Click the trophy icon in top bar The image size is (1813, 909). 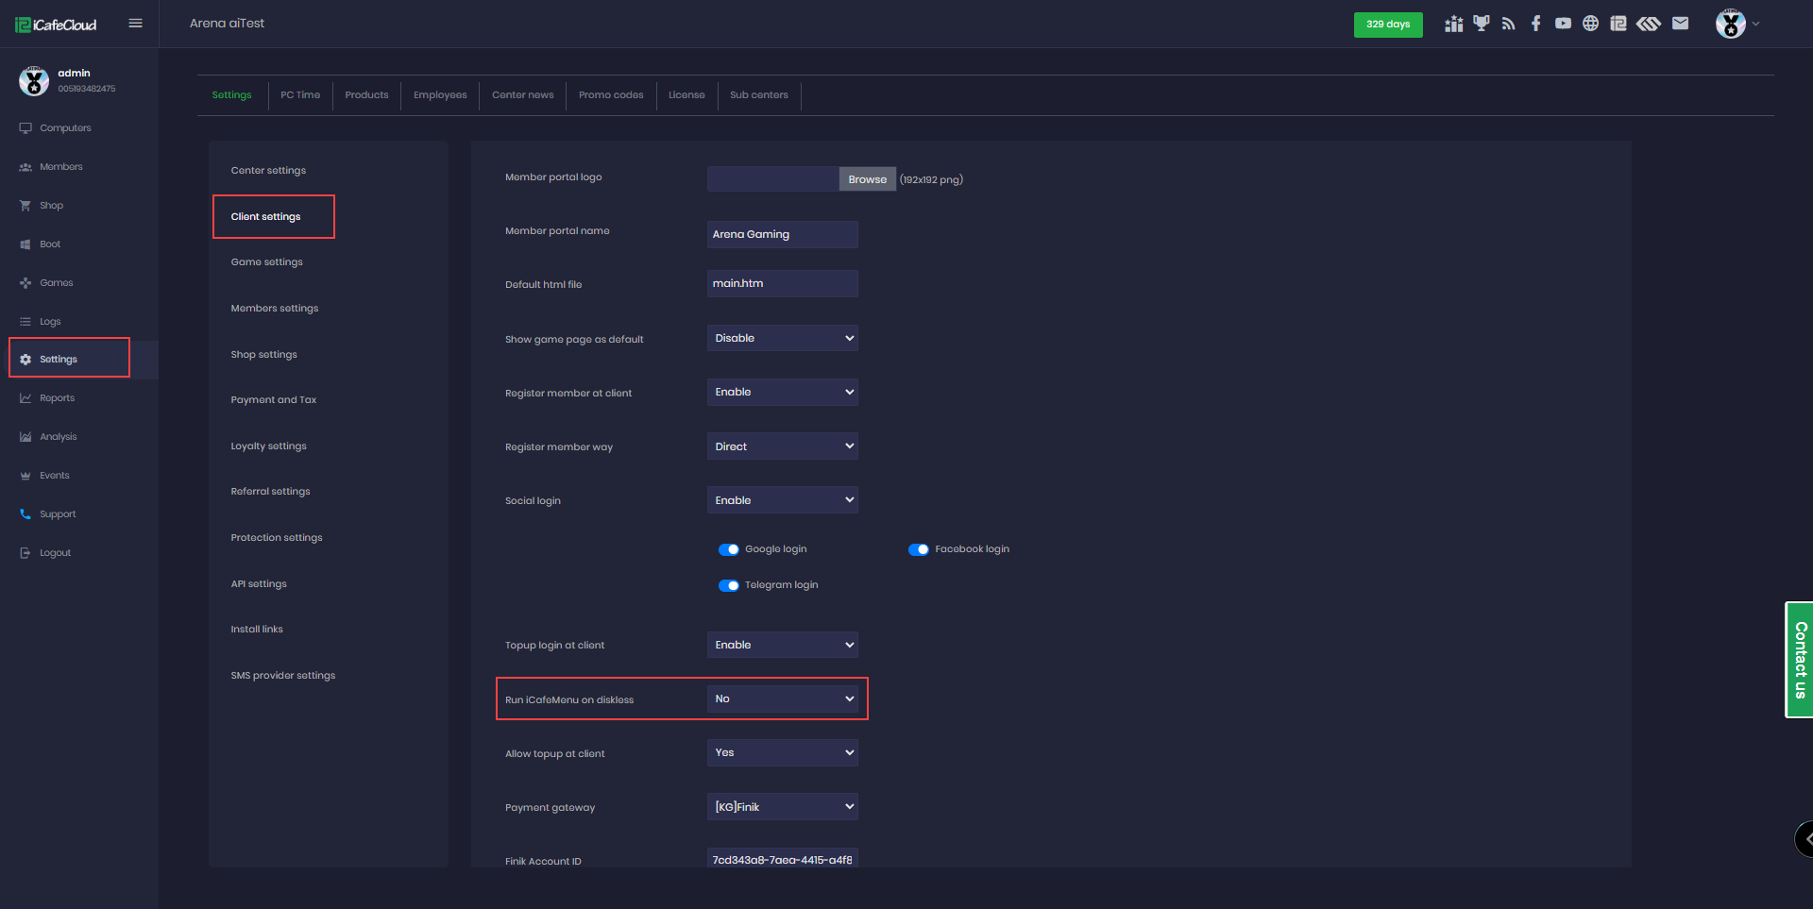(x=1481, y=24)
